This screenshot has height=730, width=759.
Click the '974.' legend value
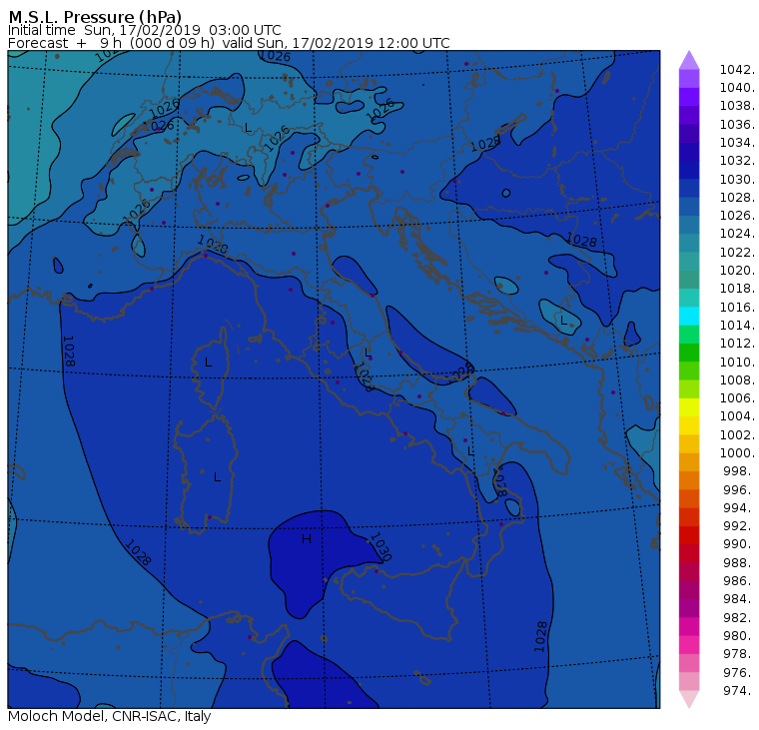click(x=739, y=691)
